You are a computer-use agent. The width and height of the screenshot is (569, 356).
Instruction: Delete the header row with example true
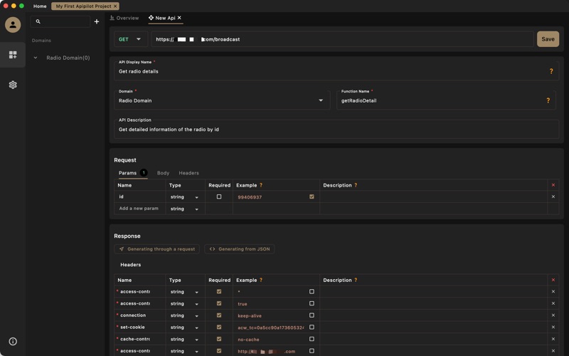click(x=553, y=303)
